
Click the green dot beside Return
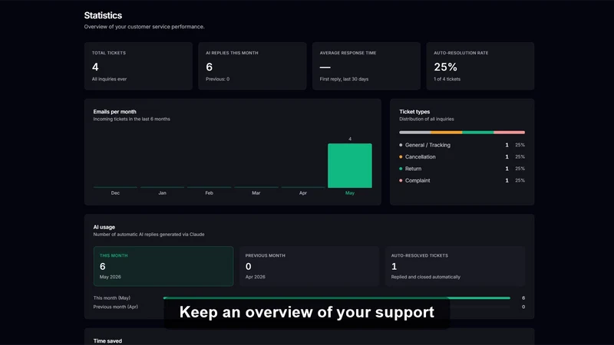401,169
